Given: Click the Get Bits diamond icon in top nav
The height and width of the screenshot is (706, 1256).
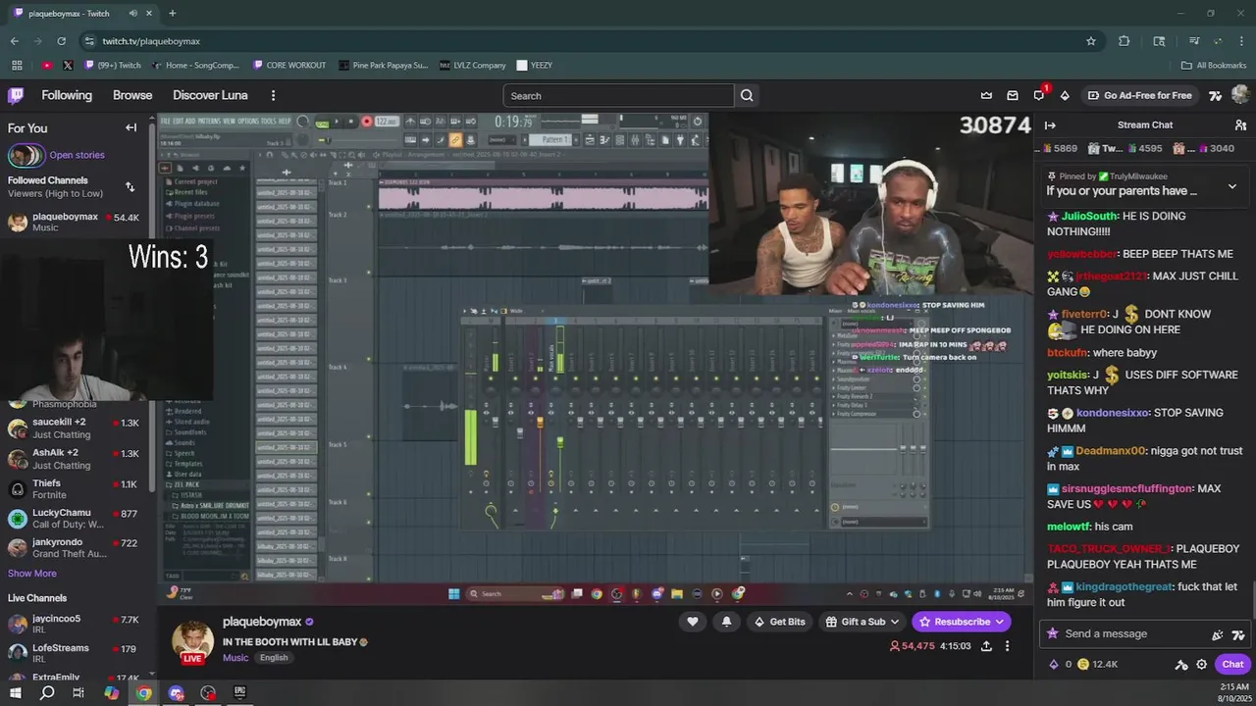Looking at the screenshot, I should point(1065,95).
